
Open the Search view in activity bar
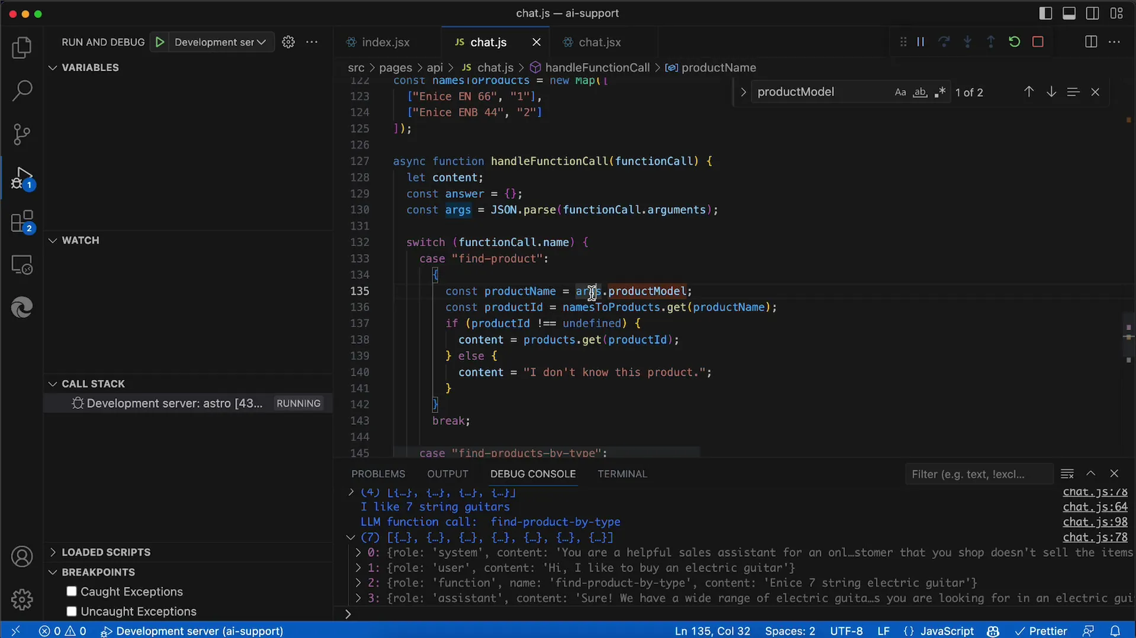point(22,91)
